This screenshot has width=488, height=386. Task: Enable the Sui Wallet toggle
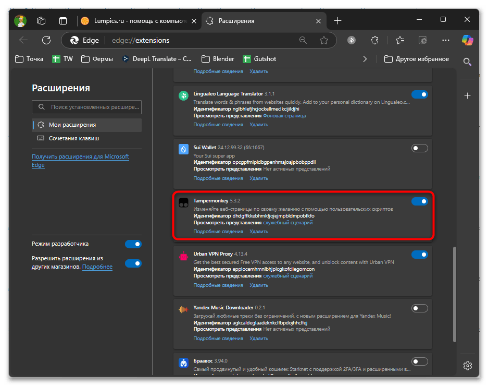click(420, 148)
